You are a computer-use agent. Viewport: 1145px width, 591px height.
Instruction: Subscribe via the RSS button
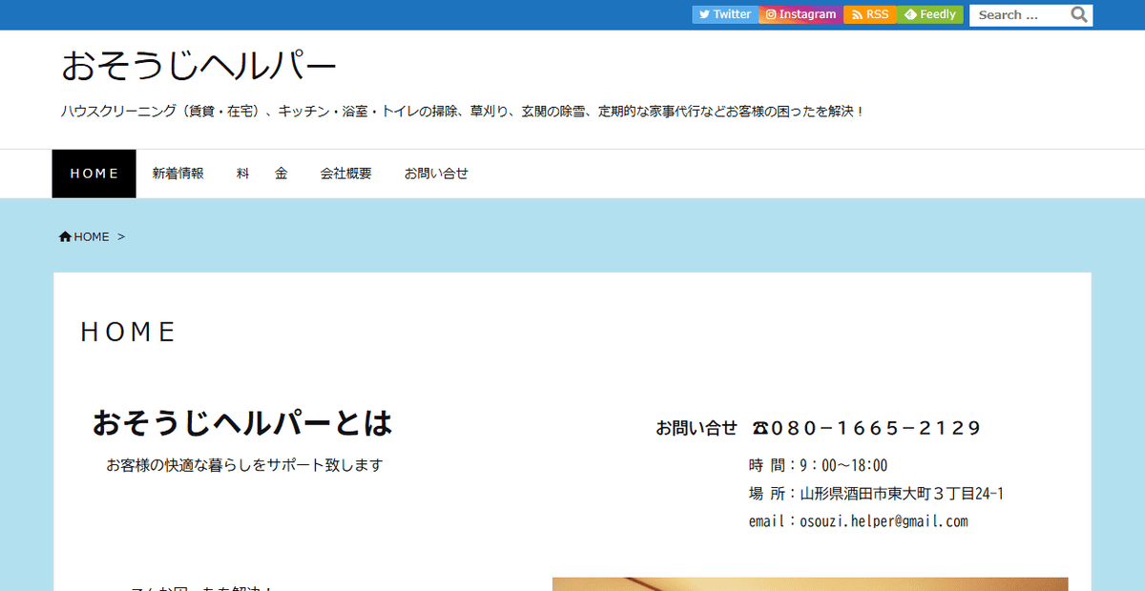point(870,14)
